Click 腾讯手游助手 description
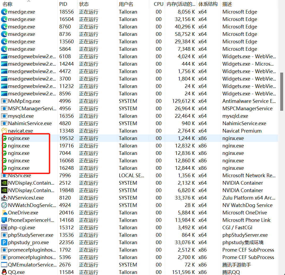The width and height of the screenshot is (285, 275). [237, 265]
